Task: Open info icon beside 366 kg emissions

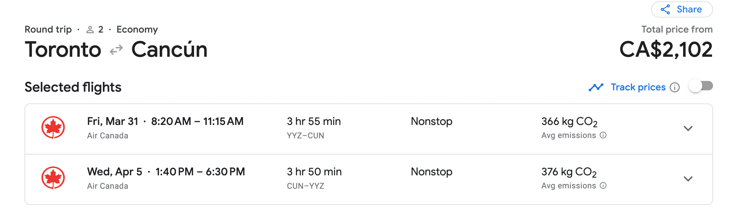Action: pos(603,135)
